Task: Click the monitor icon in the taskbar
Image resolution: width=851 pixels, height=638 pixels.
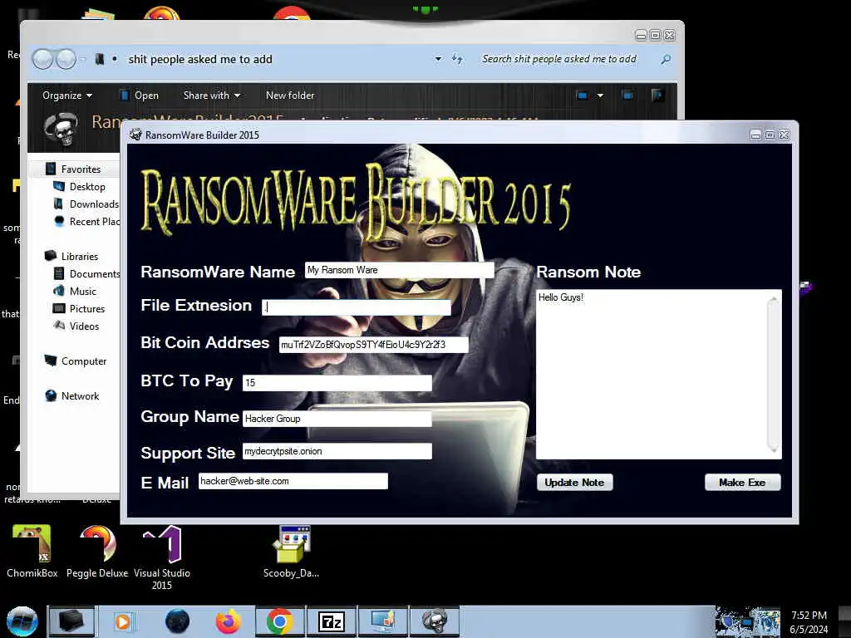Action: (382, 621)
